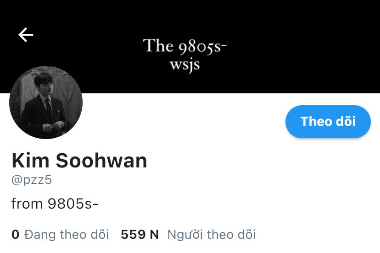Viewport: 380px width, 253px height.
Task: Click 9805s- in the bio line
Action: pos(73,204)
